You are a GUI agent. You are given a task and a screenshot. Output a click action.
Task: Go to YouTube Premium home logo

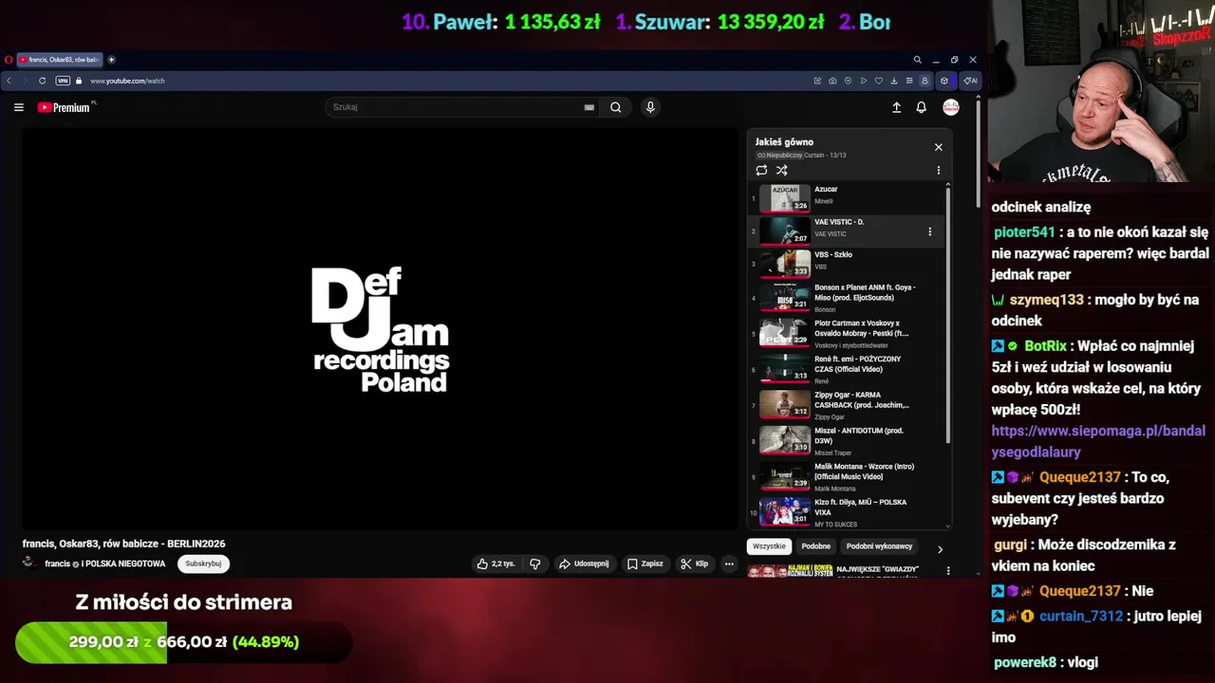(65, 107)
